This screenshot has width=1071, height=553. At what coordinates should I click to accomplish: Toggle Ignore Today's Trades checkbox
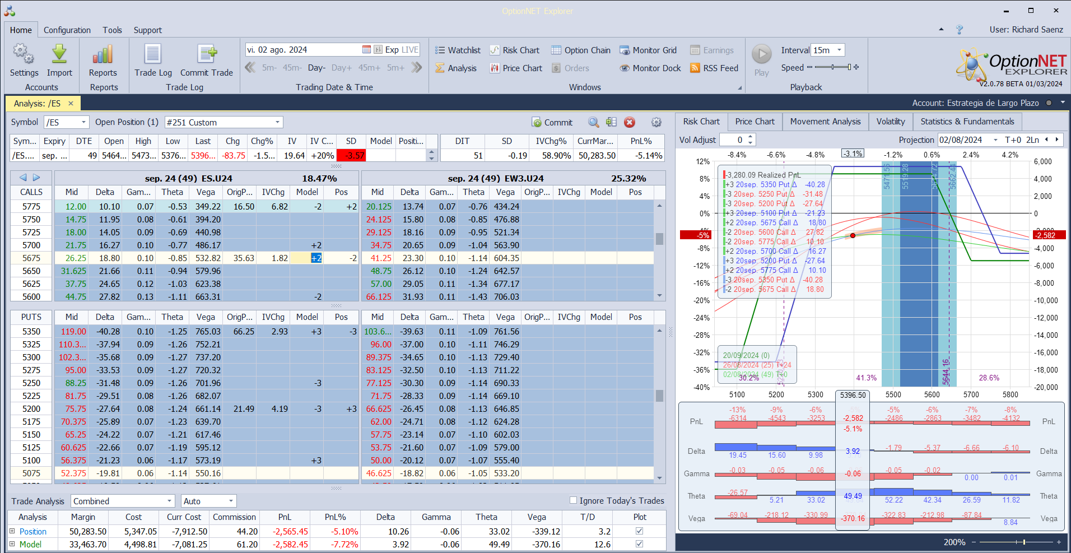573,500
